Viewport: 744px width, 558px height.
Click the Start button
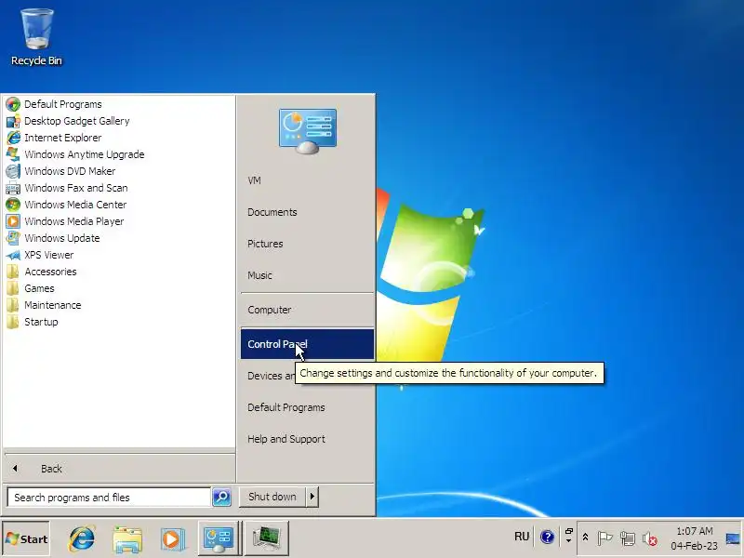[x=26, y=538]
